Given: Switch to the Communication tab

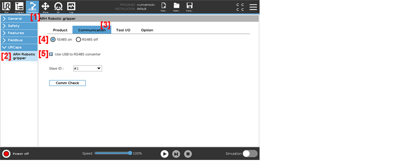Looking at the screenshot, I should tap(92, 30).
